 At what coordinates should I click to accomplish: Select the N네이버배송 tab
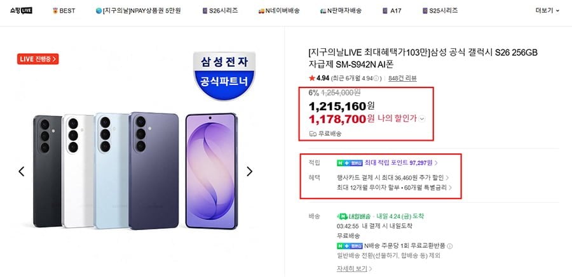[x=279, y=11]
